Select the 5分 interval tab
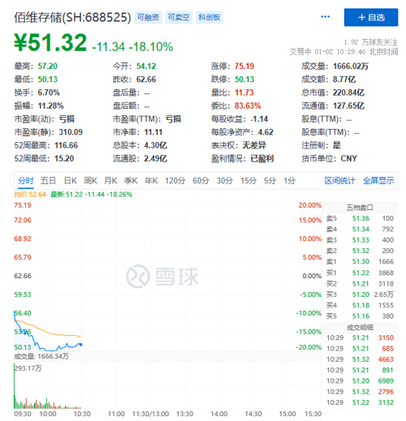The height and width of the screenshot is (421, 406). coord(270,180)
